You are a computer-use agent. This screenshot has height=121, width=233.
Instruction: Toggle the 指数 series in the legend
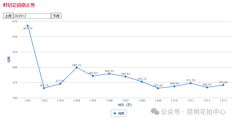pyautogui.click(x=119, y=113)
